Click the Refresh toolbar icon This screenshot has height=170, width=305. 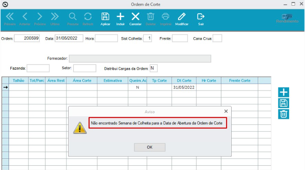pos(88,19)
